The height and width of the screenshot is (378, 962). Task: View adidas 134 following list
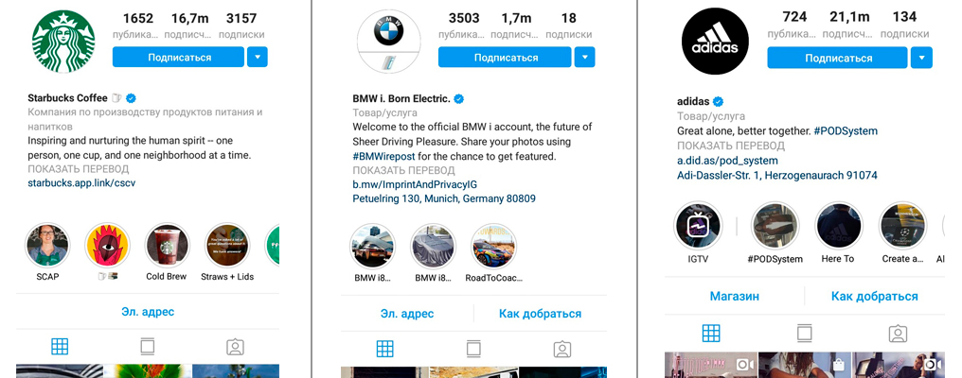click(x=905, y=25)
